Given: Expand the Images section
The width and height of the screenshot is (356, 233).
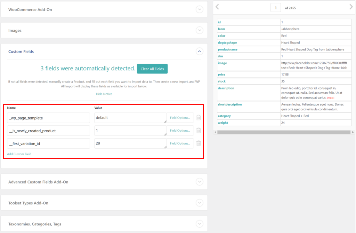Looking at the screenshot, I should pyautogui.click(x=199, y=30).
